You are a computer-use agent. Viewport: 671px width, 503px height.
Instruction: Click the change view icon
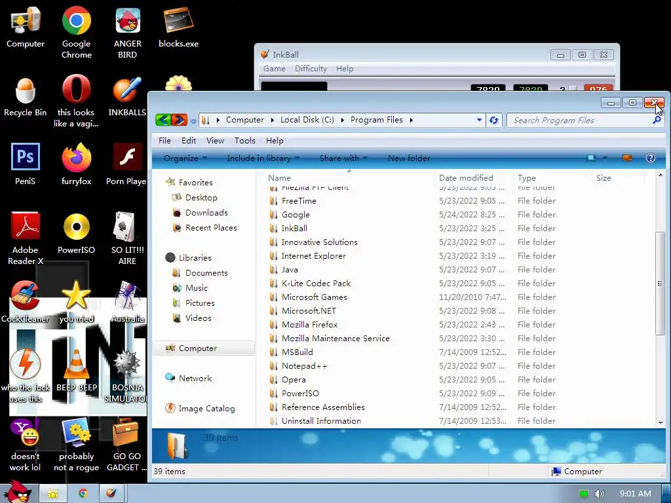tap(591, 158)
